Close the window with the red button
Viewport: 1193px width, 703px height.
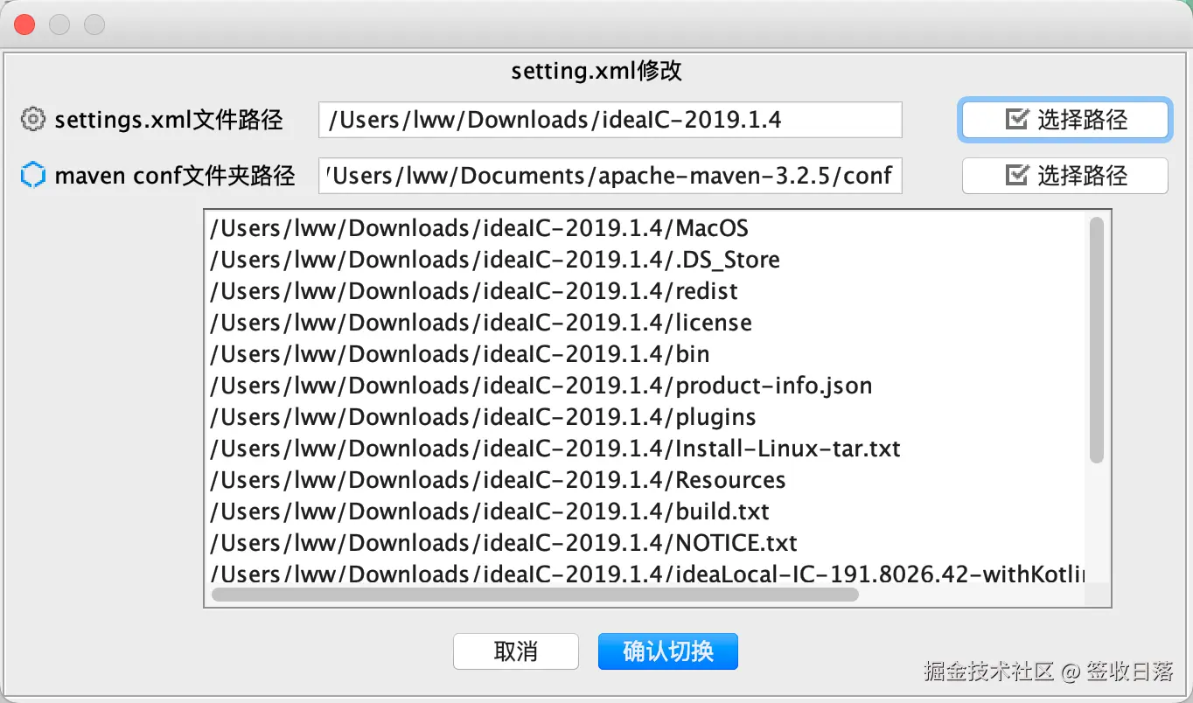click(24, 24)
